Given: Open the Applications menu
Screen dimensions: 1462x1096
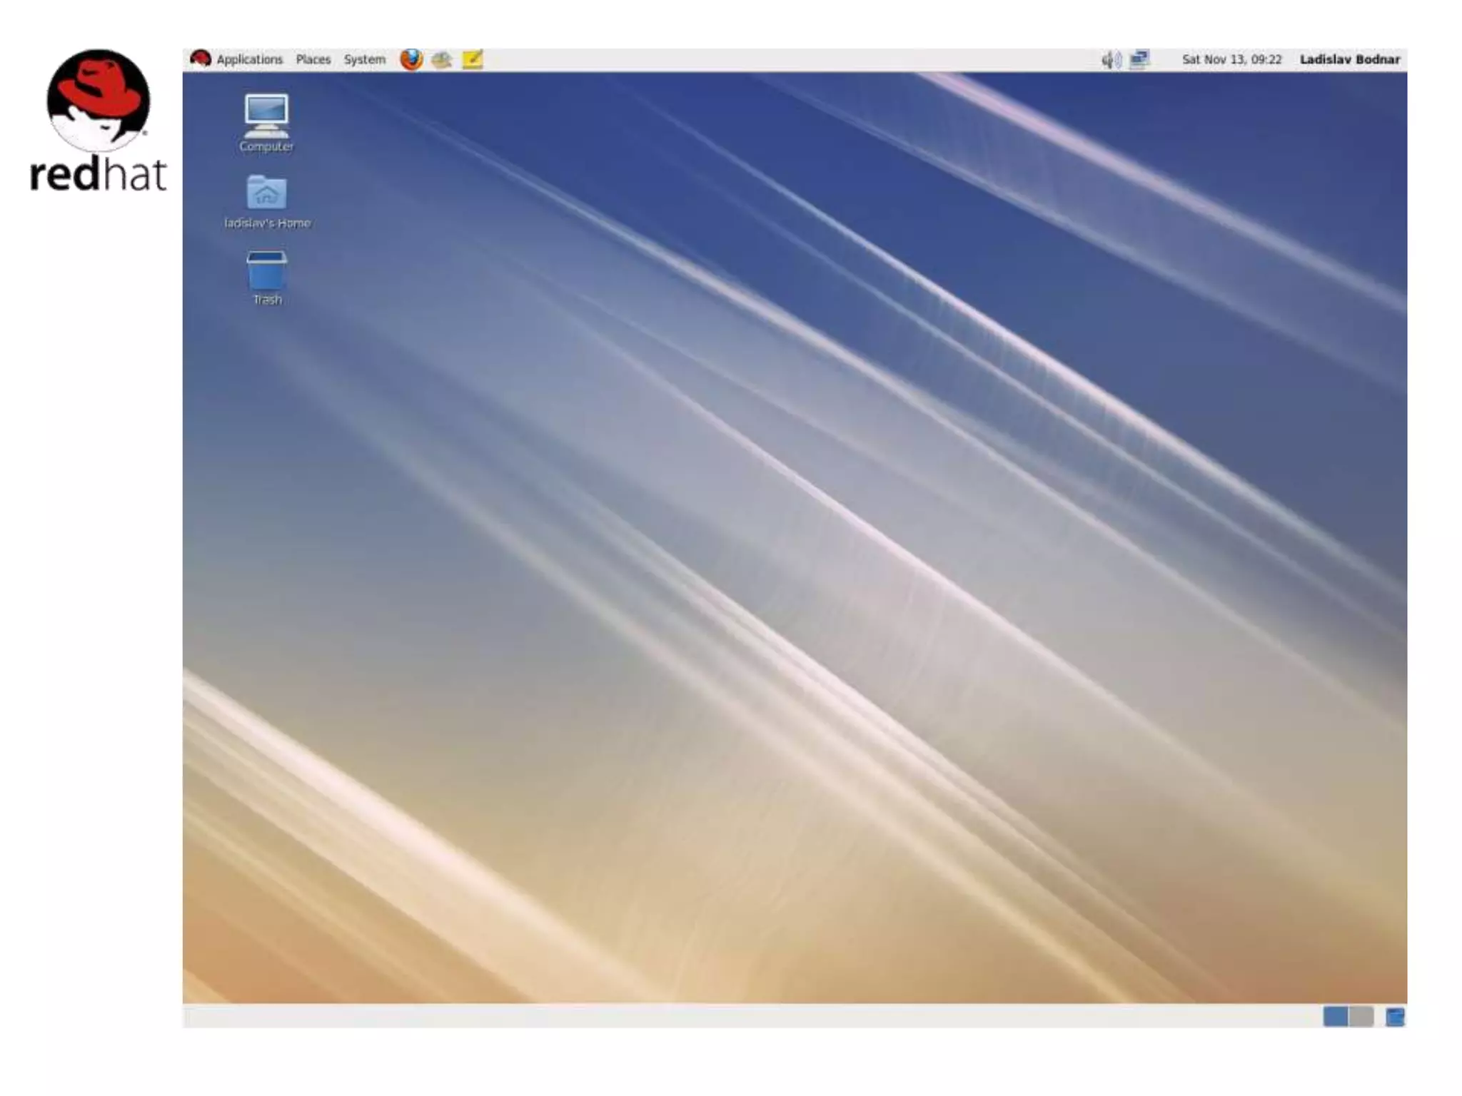Looking at the screenshot, I should 249,60.
